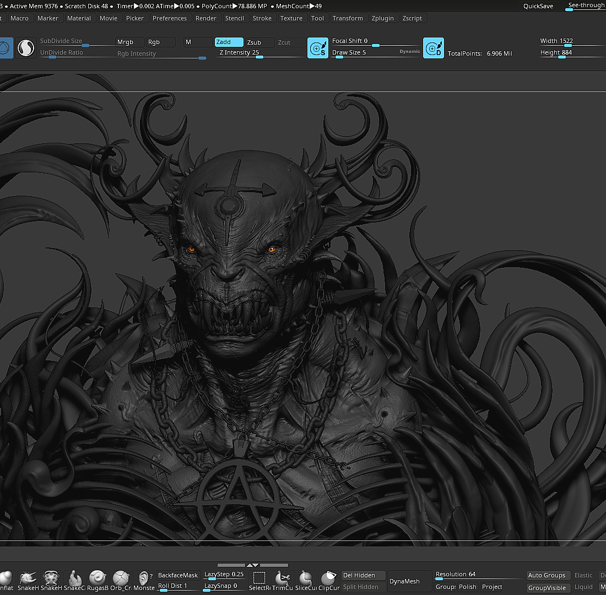
Task: Click GroupVisible button
Action: point(548,588)
